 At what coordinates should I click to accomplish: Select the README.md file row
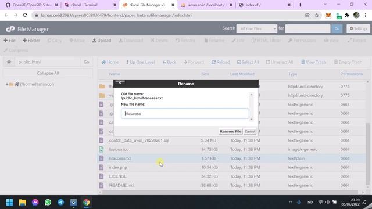pos(231,185)
